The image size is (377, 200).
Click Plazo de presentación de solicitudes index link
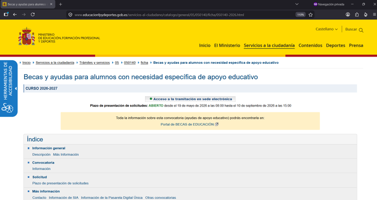[60, 183]
